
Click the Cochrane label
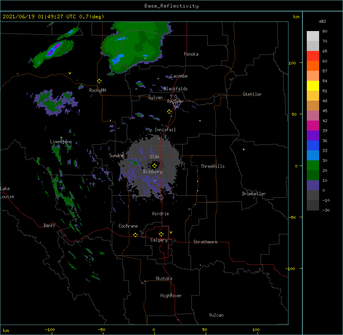click(x=128, y=226)
